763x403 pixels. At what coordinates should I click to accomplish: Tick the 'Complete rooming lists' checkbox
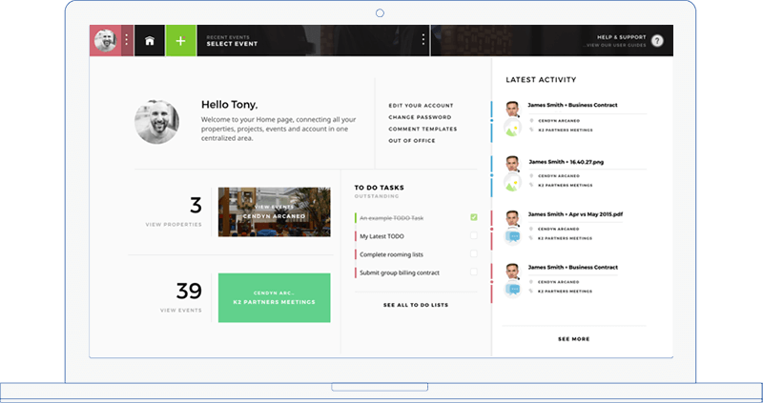(x=474, y=253)
